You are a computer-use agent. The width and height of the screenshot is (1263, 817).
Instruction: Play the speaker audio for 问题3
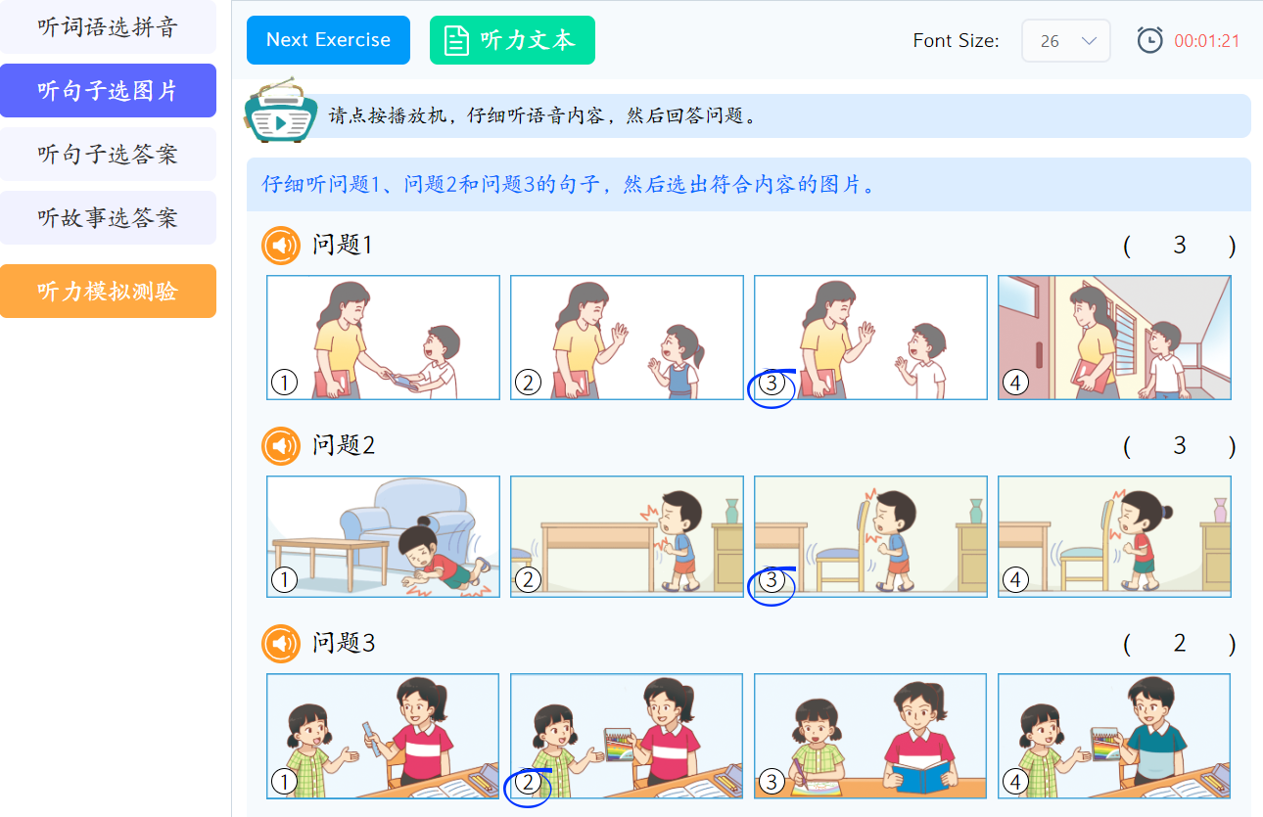(x=281, y=644)
